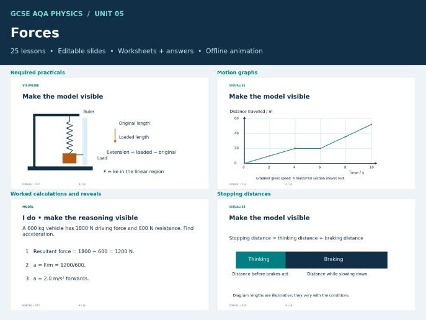Viewport: 426px width, 320px height.
Task: Click the 'UNIT 05' label
Action: pos(109,14)
